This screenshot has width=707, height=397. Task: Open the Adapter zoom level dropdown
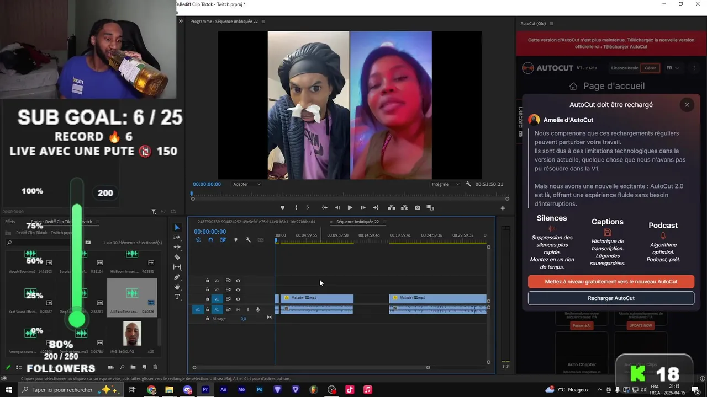coord(246,184)
